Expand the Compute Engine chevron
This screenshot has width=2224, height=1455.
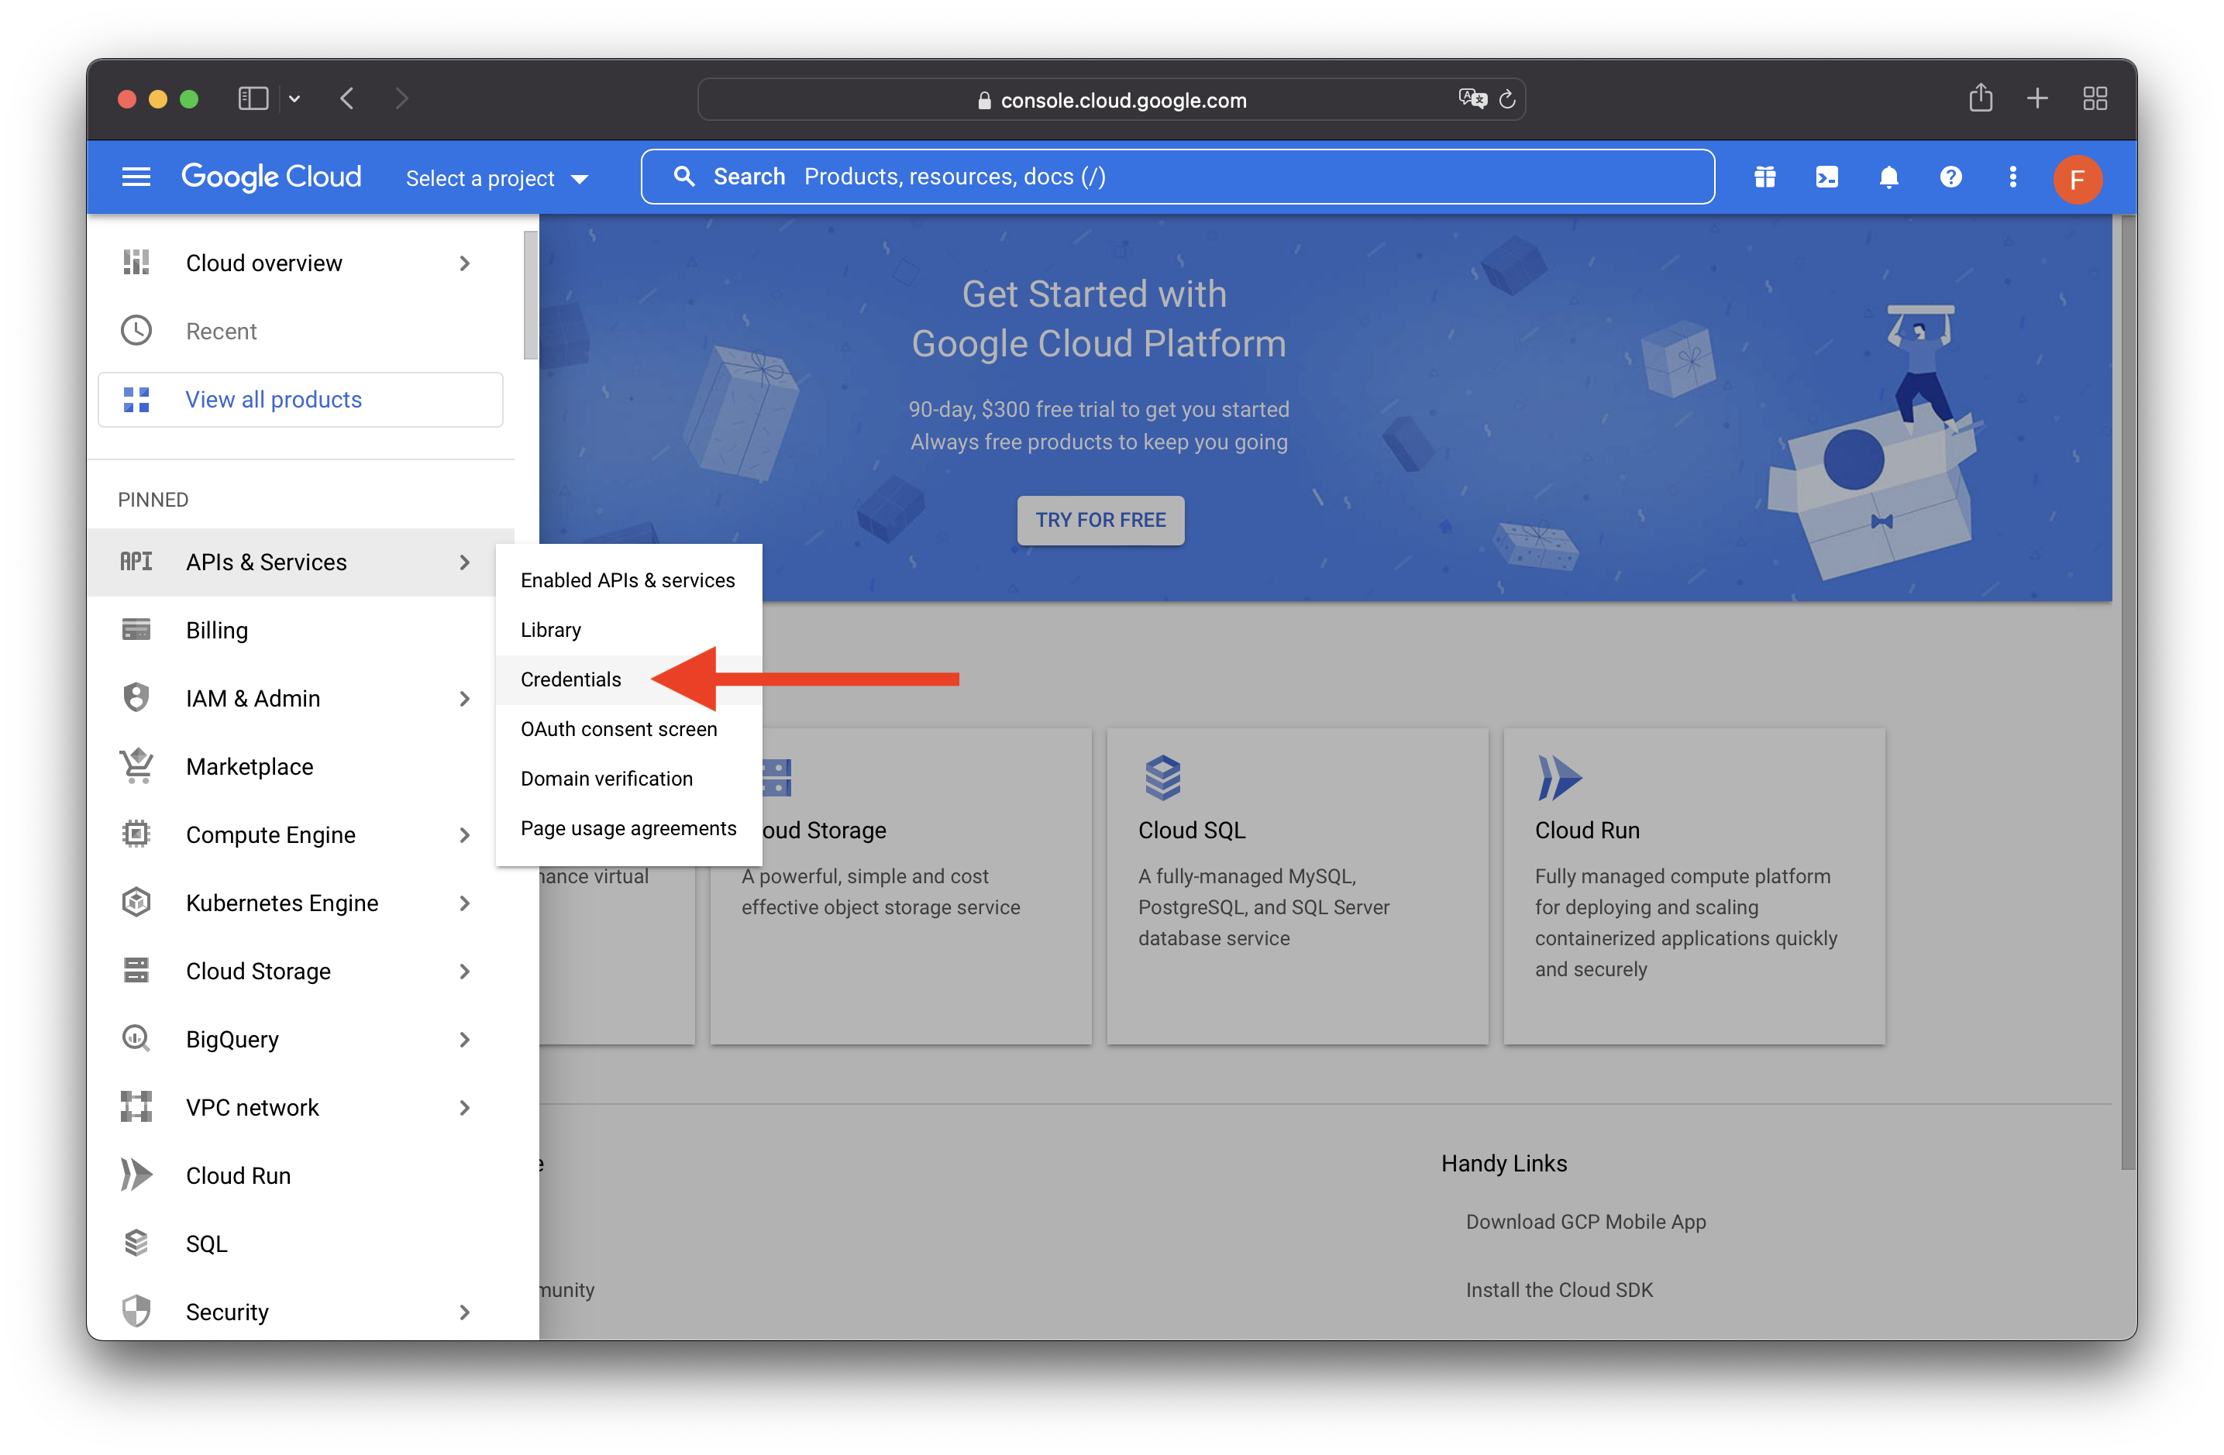click(x=464, y=834)
